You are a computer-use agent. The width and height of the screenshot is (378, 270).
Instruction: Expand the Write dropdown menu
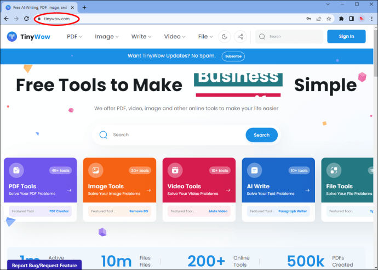click(141, 36)
